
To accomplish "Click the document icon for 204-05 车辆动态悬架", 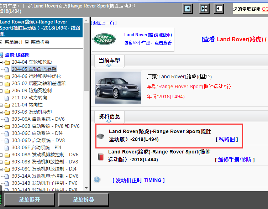I will click(x=7, y=69).
